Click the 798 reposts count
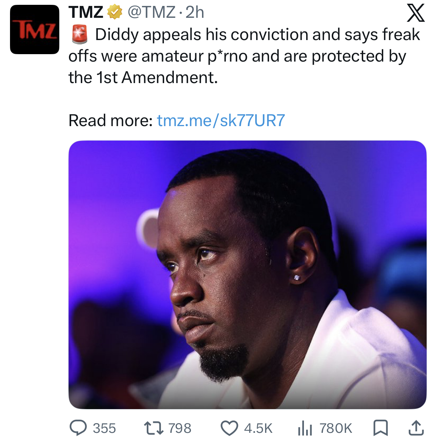 179,428
